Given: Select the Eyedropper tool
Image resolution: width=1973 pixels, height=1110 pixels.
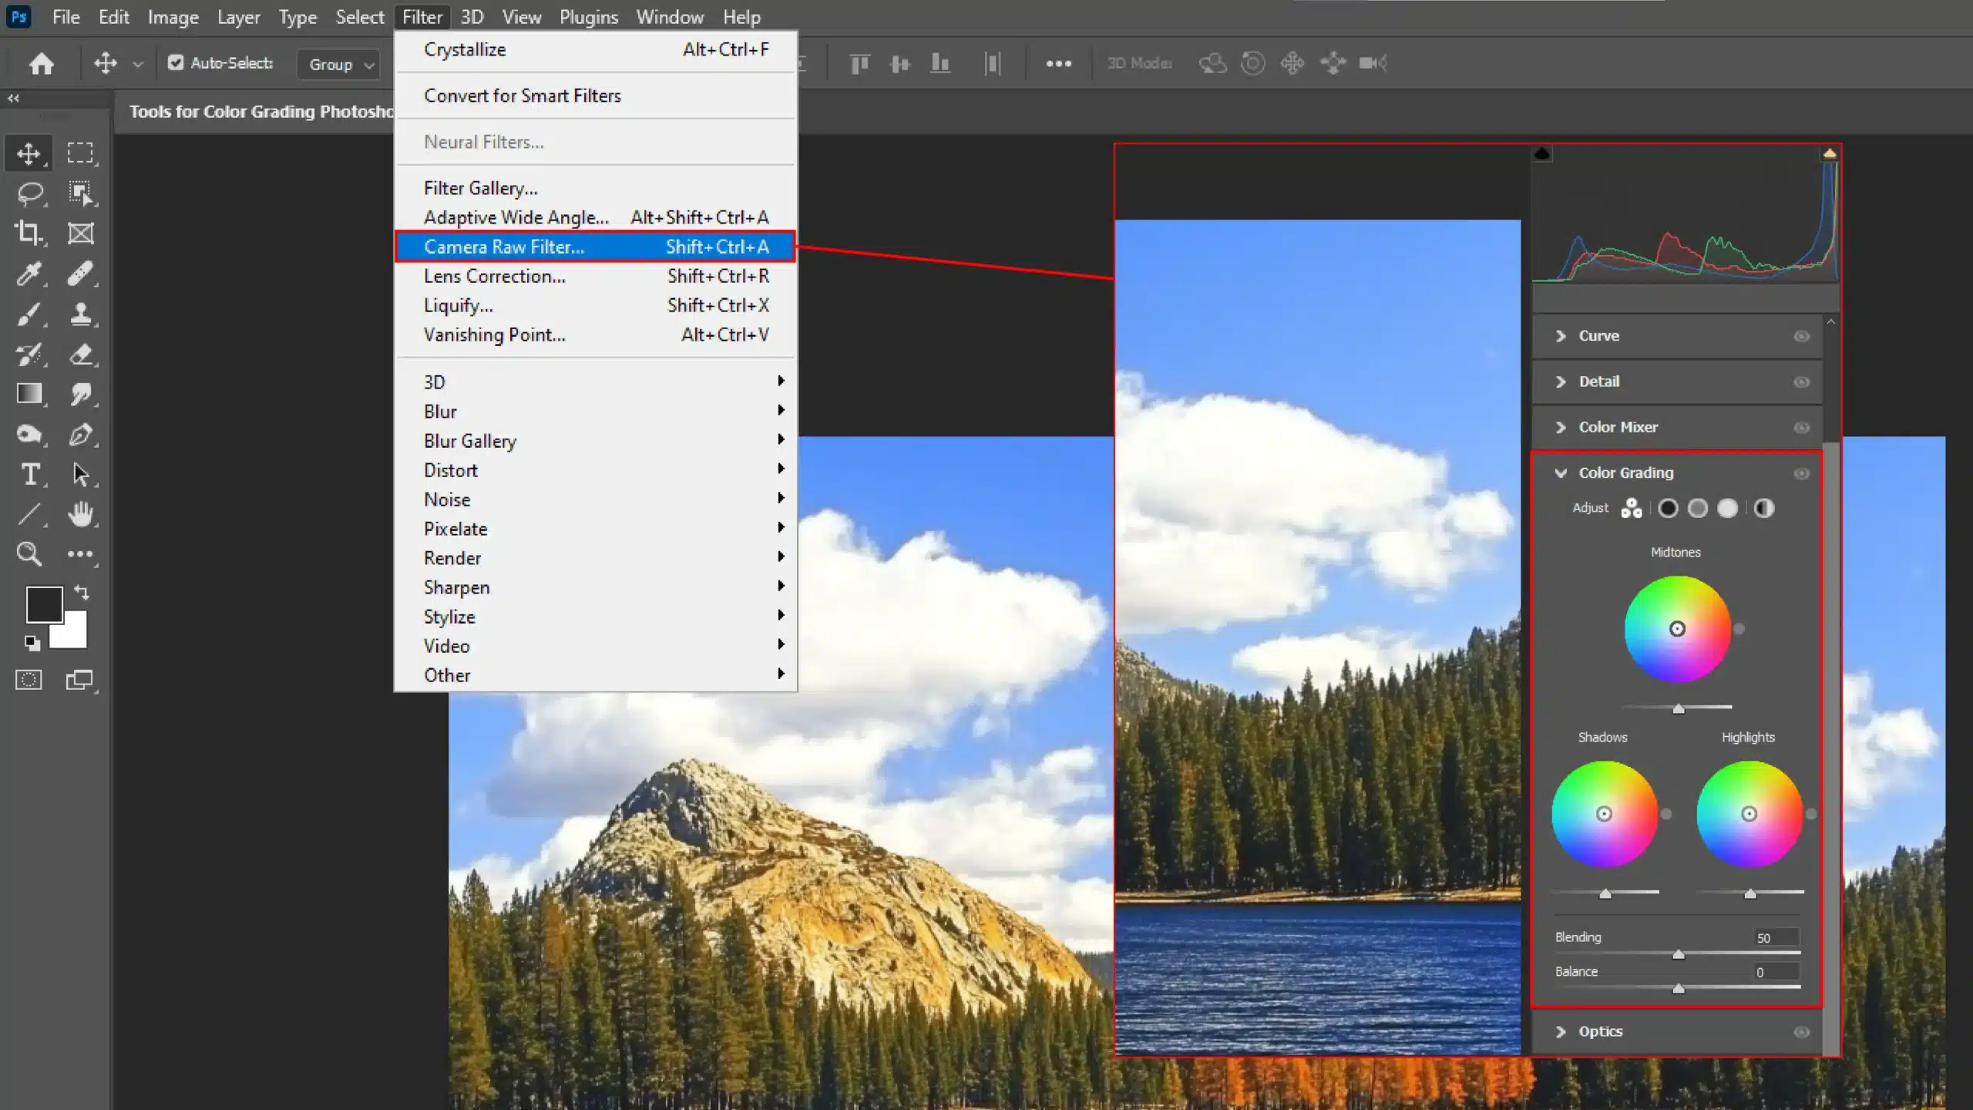Looking at the screenshot, I should pos(29,274).
